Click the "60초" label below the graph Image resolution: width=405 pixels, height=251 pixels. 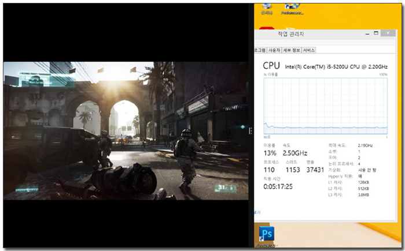click(x=267, y=137)
